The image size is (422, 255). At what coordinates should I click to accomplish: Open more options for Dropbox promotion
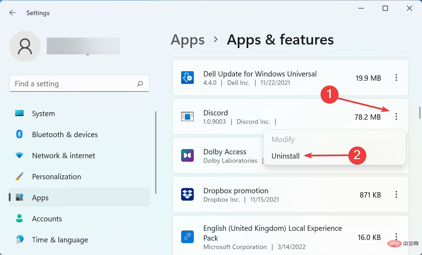coord(396,195)
